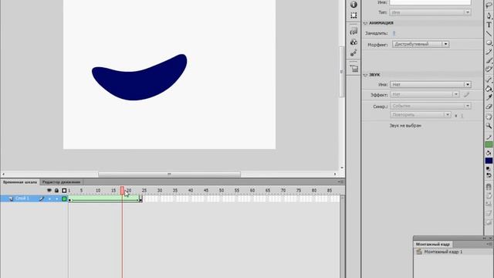Open the Info panel icon
This screenshot has height=278, width=494.
pyautogui.click(x=354, y=5)
